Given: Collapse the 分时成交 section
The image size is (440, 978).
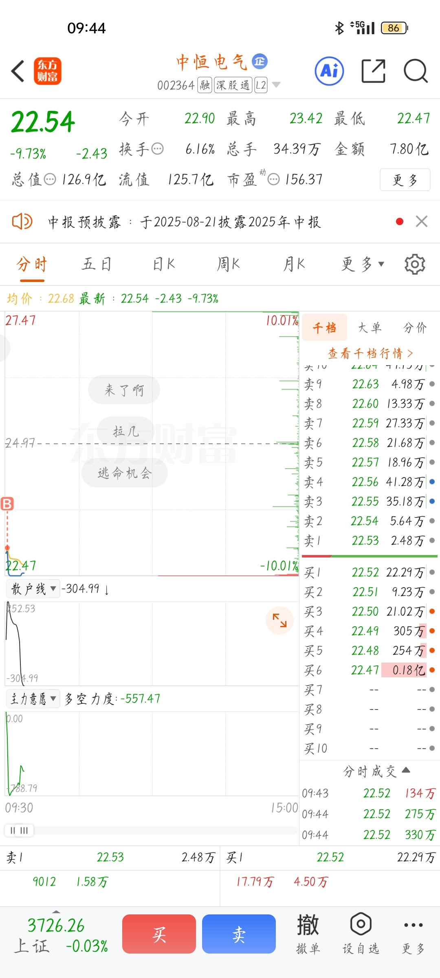Looking at the screenshot, I should pos(376,771).
